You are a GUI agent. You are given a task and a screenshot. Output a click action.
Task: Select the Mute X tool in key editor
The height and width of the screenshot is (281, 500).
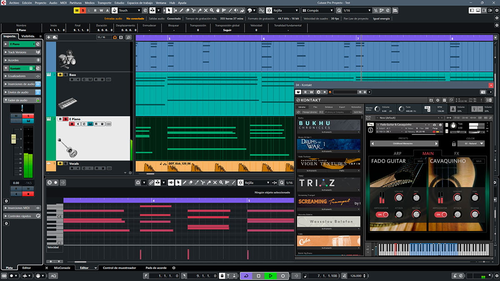click(x=215, y=182)
